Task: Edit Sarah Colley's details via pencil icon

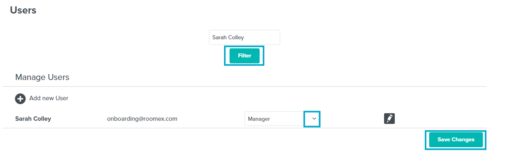Action: point(389,119)
